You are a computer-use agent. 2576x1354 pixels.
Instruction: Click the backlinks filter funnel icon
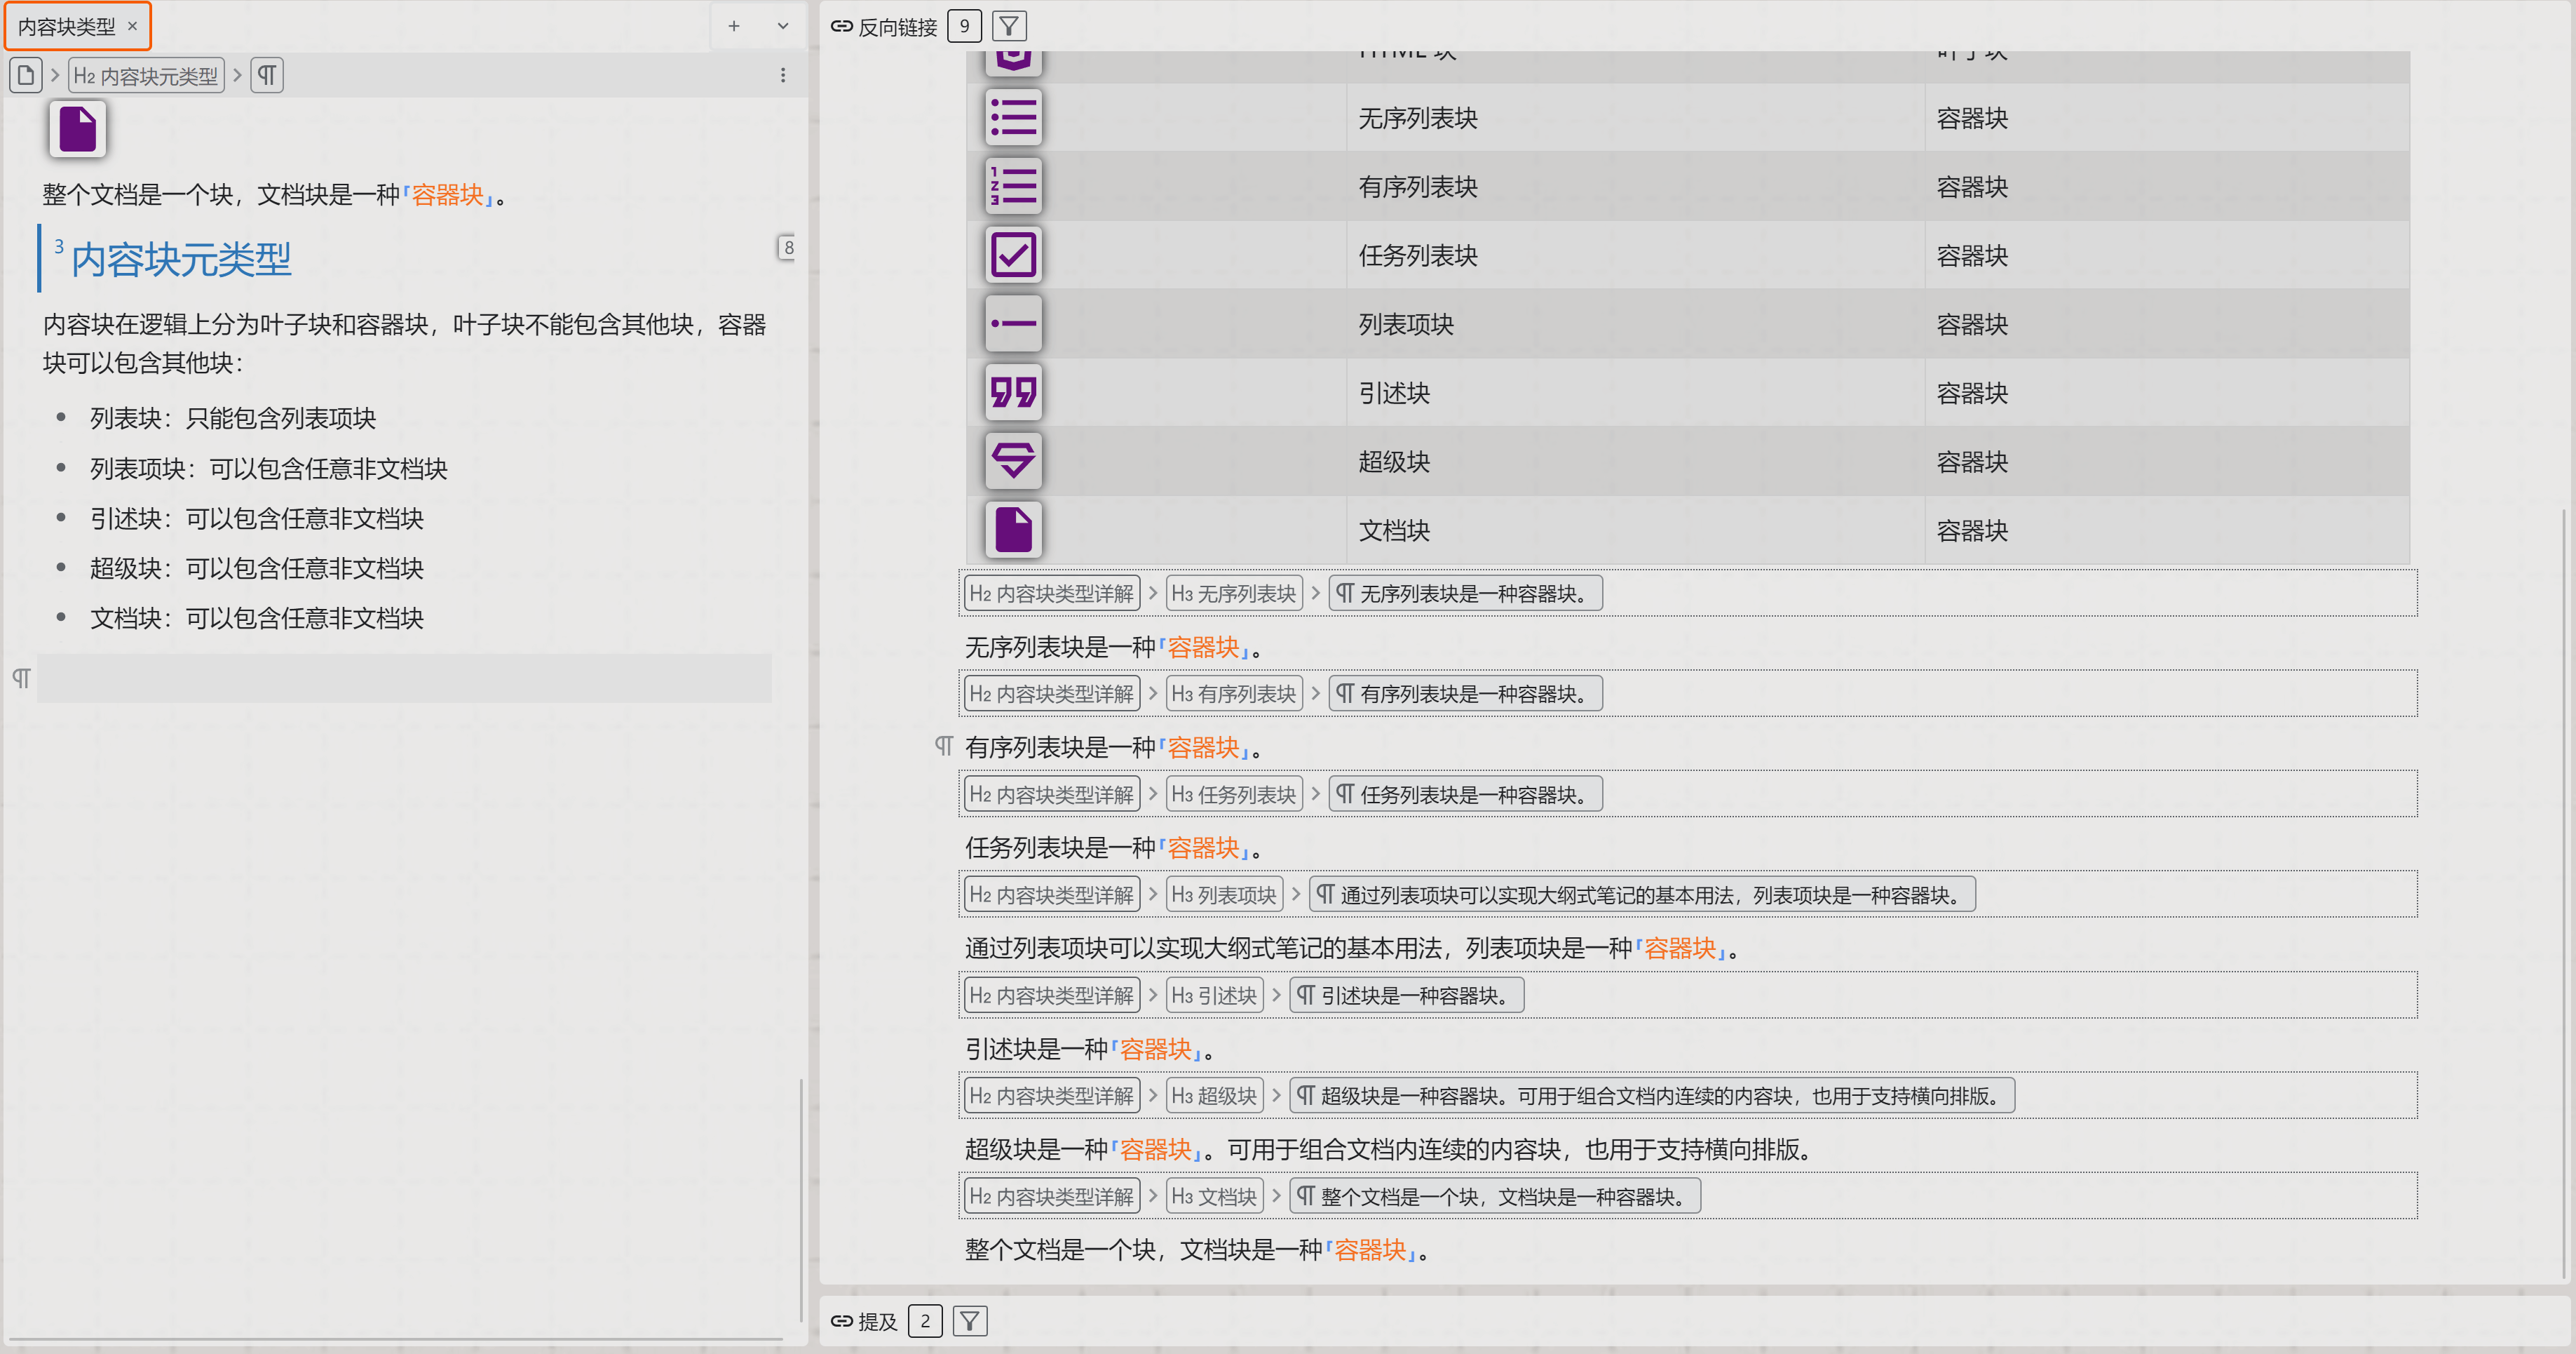[x=1009, y=27]
